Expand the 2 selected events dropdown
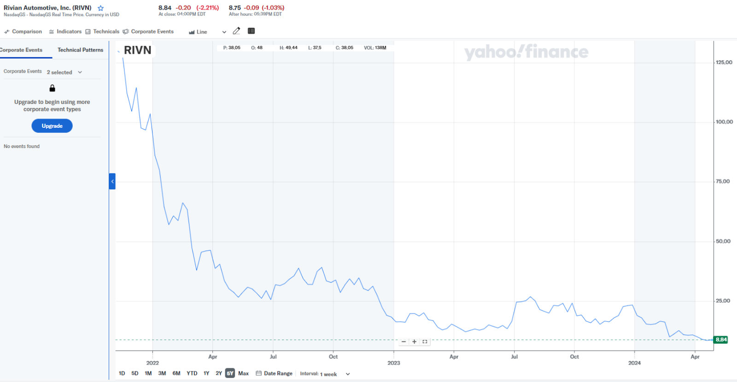Image resolution: width=737 pixels, height=382 pixels. click(64, 72)
